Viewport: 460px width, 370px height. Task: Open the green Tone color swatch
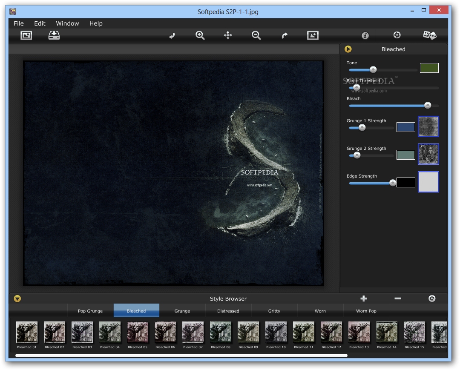click(x=429, y=68)
